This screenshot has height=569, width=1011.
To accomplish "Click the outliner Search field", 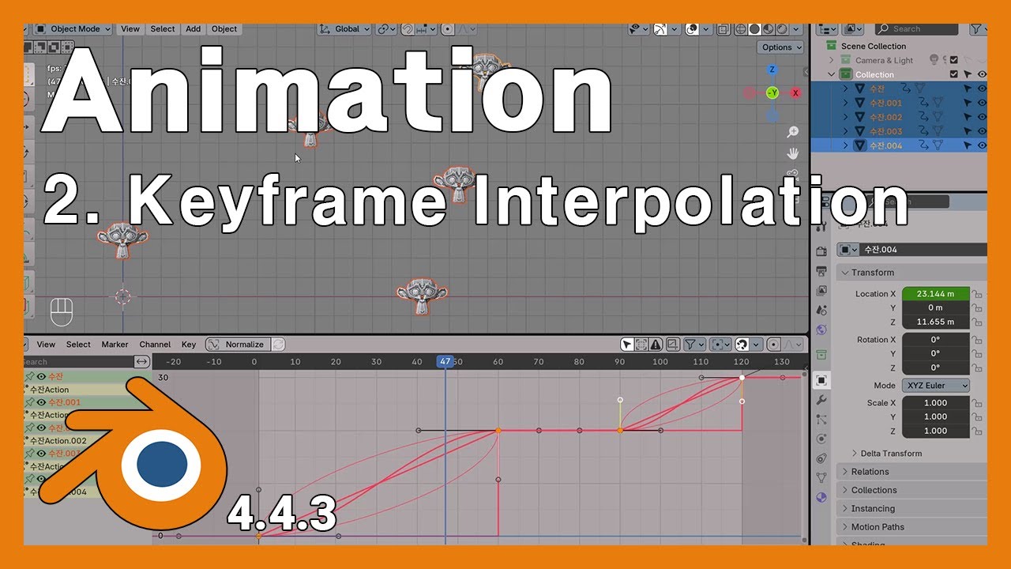I will 915,28.
